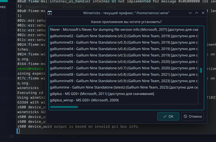Select galliumnine04 (v0.4) entry
Screen dimensions: 216x142
tap(124, 49)
